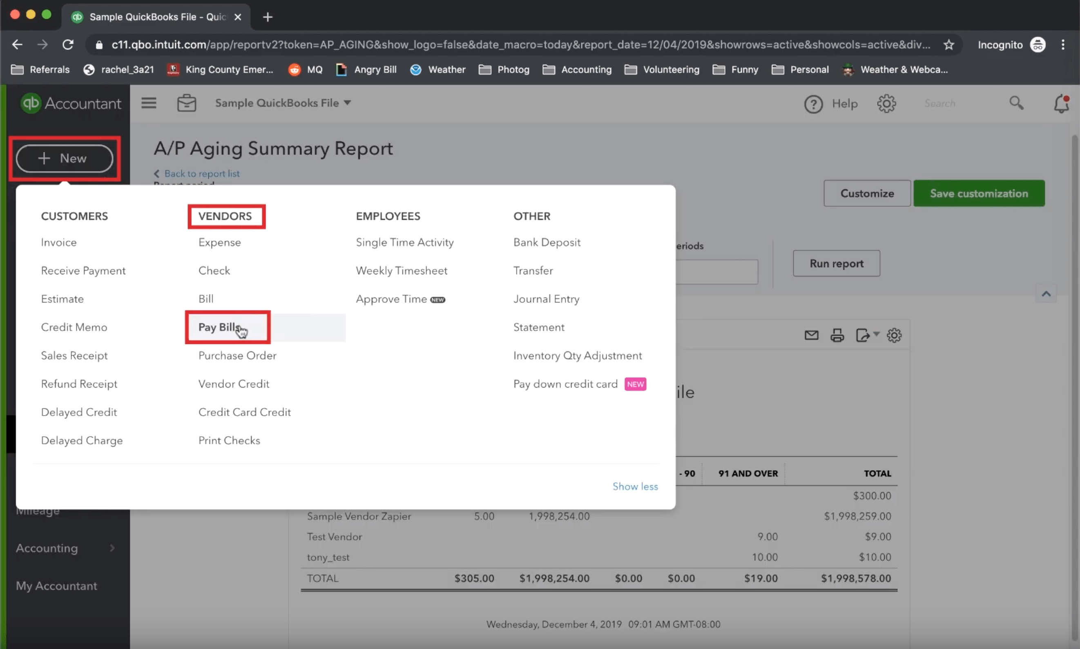Screen dimensions: 1080x649
Task: Click Save customization
Action: coord(979,193)
